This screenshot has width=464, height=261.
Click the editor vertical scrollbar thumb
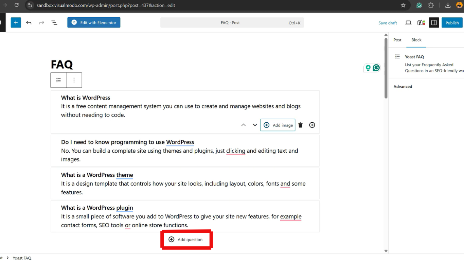[386, 68]
